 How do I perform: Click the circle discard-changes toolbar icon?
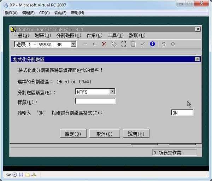pyautogui.click(x=173, y=44)
